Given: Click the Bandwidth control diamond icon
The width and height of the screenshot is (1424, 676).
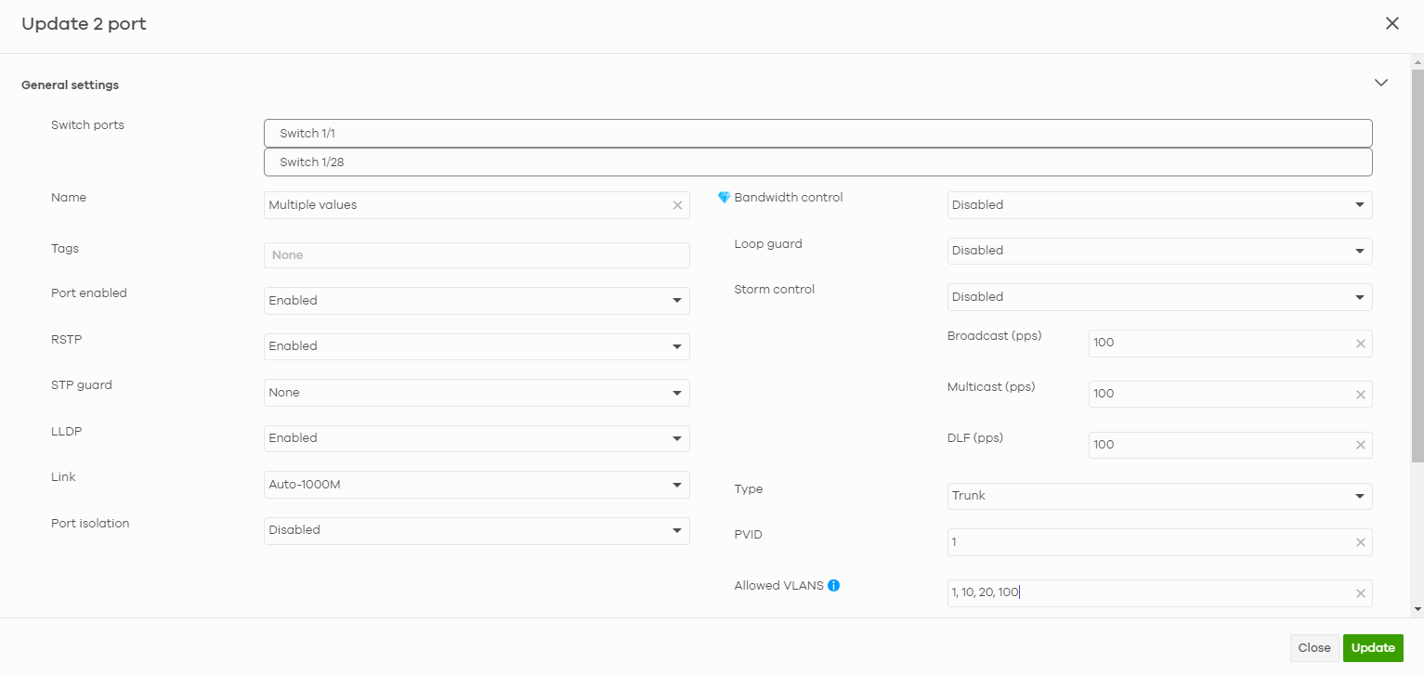Looking at the screenshot, I should tap(725, 198).
